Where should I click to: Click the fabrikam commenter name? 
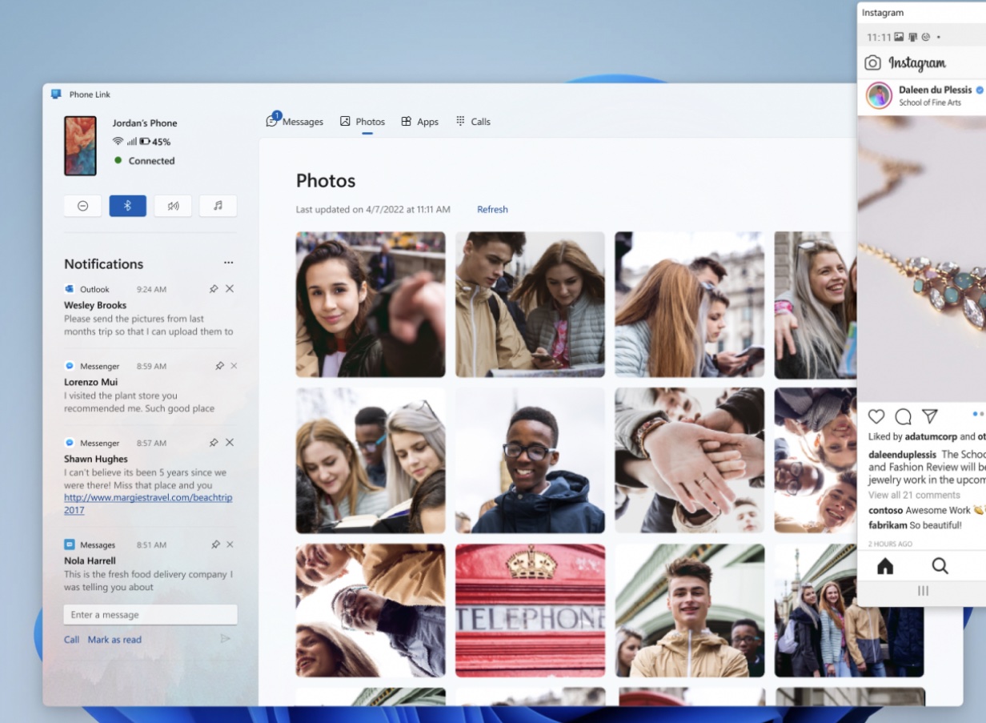pos(888,525)
